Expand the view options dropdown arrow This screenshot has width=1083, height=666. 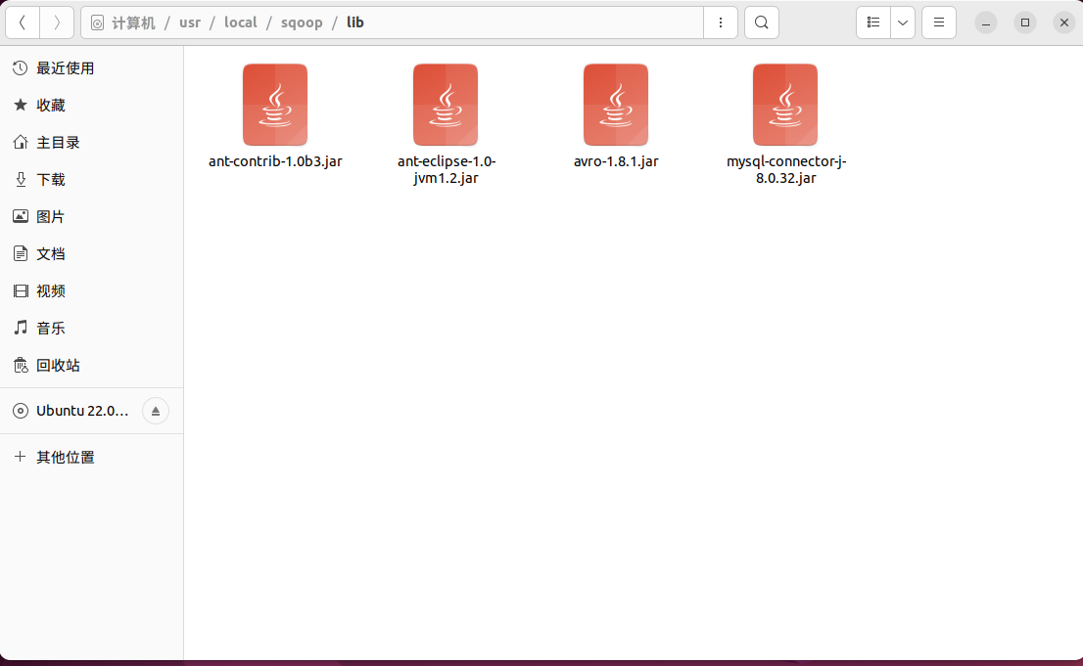903,22
